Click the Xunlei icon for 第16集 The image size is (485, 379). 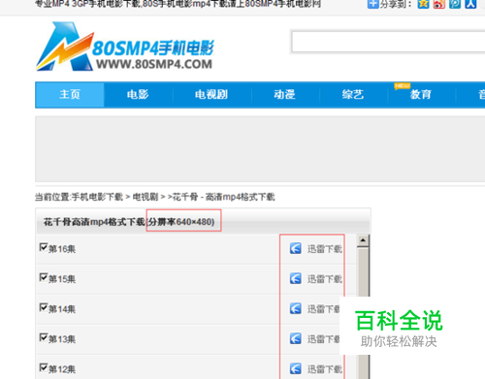296,248
